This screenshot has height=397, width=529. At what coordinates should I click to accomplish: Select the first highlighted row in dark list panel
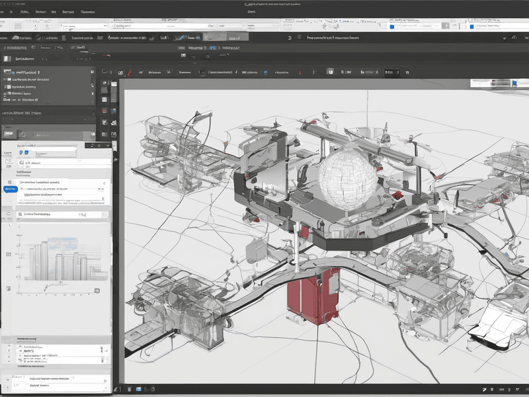[48, 72]
